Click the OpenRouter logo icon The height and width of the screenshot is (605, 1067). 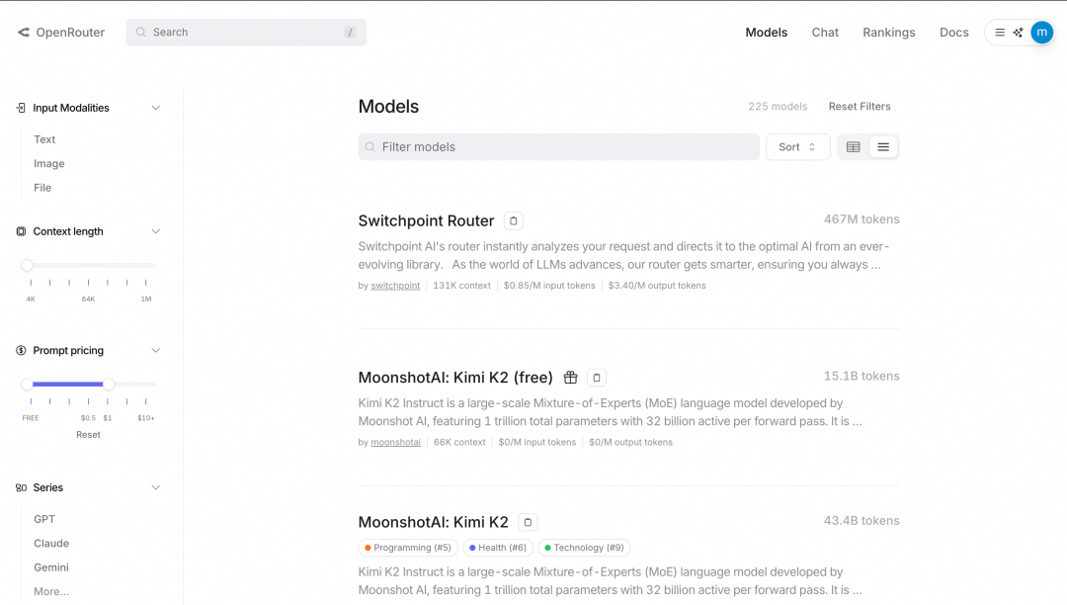(x=24, y=33)
